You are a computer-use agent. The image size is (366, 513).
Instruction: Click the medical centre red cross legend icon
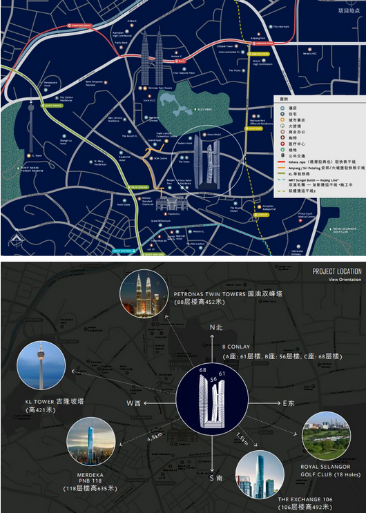[x=282, y=144]
